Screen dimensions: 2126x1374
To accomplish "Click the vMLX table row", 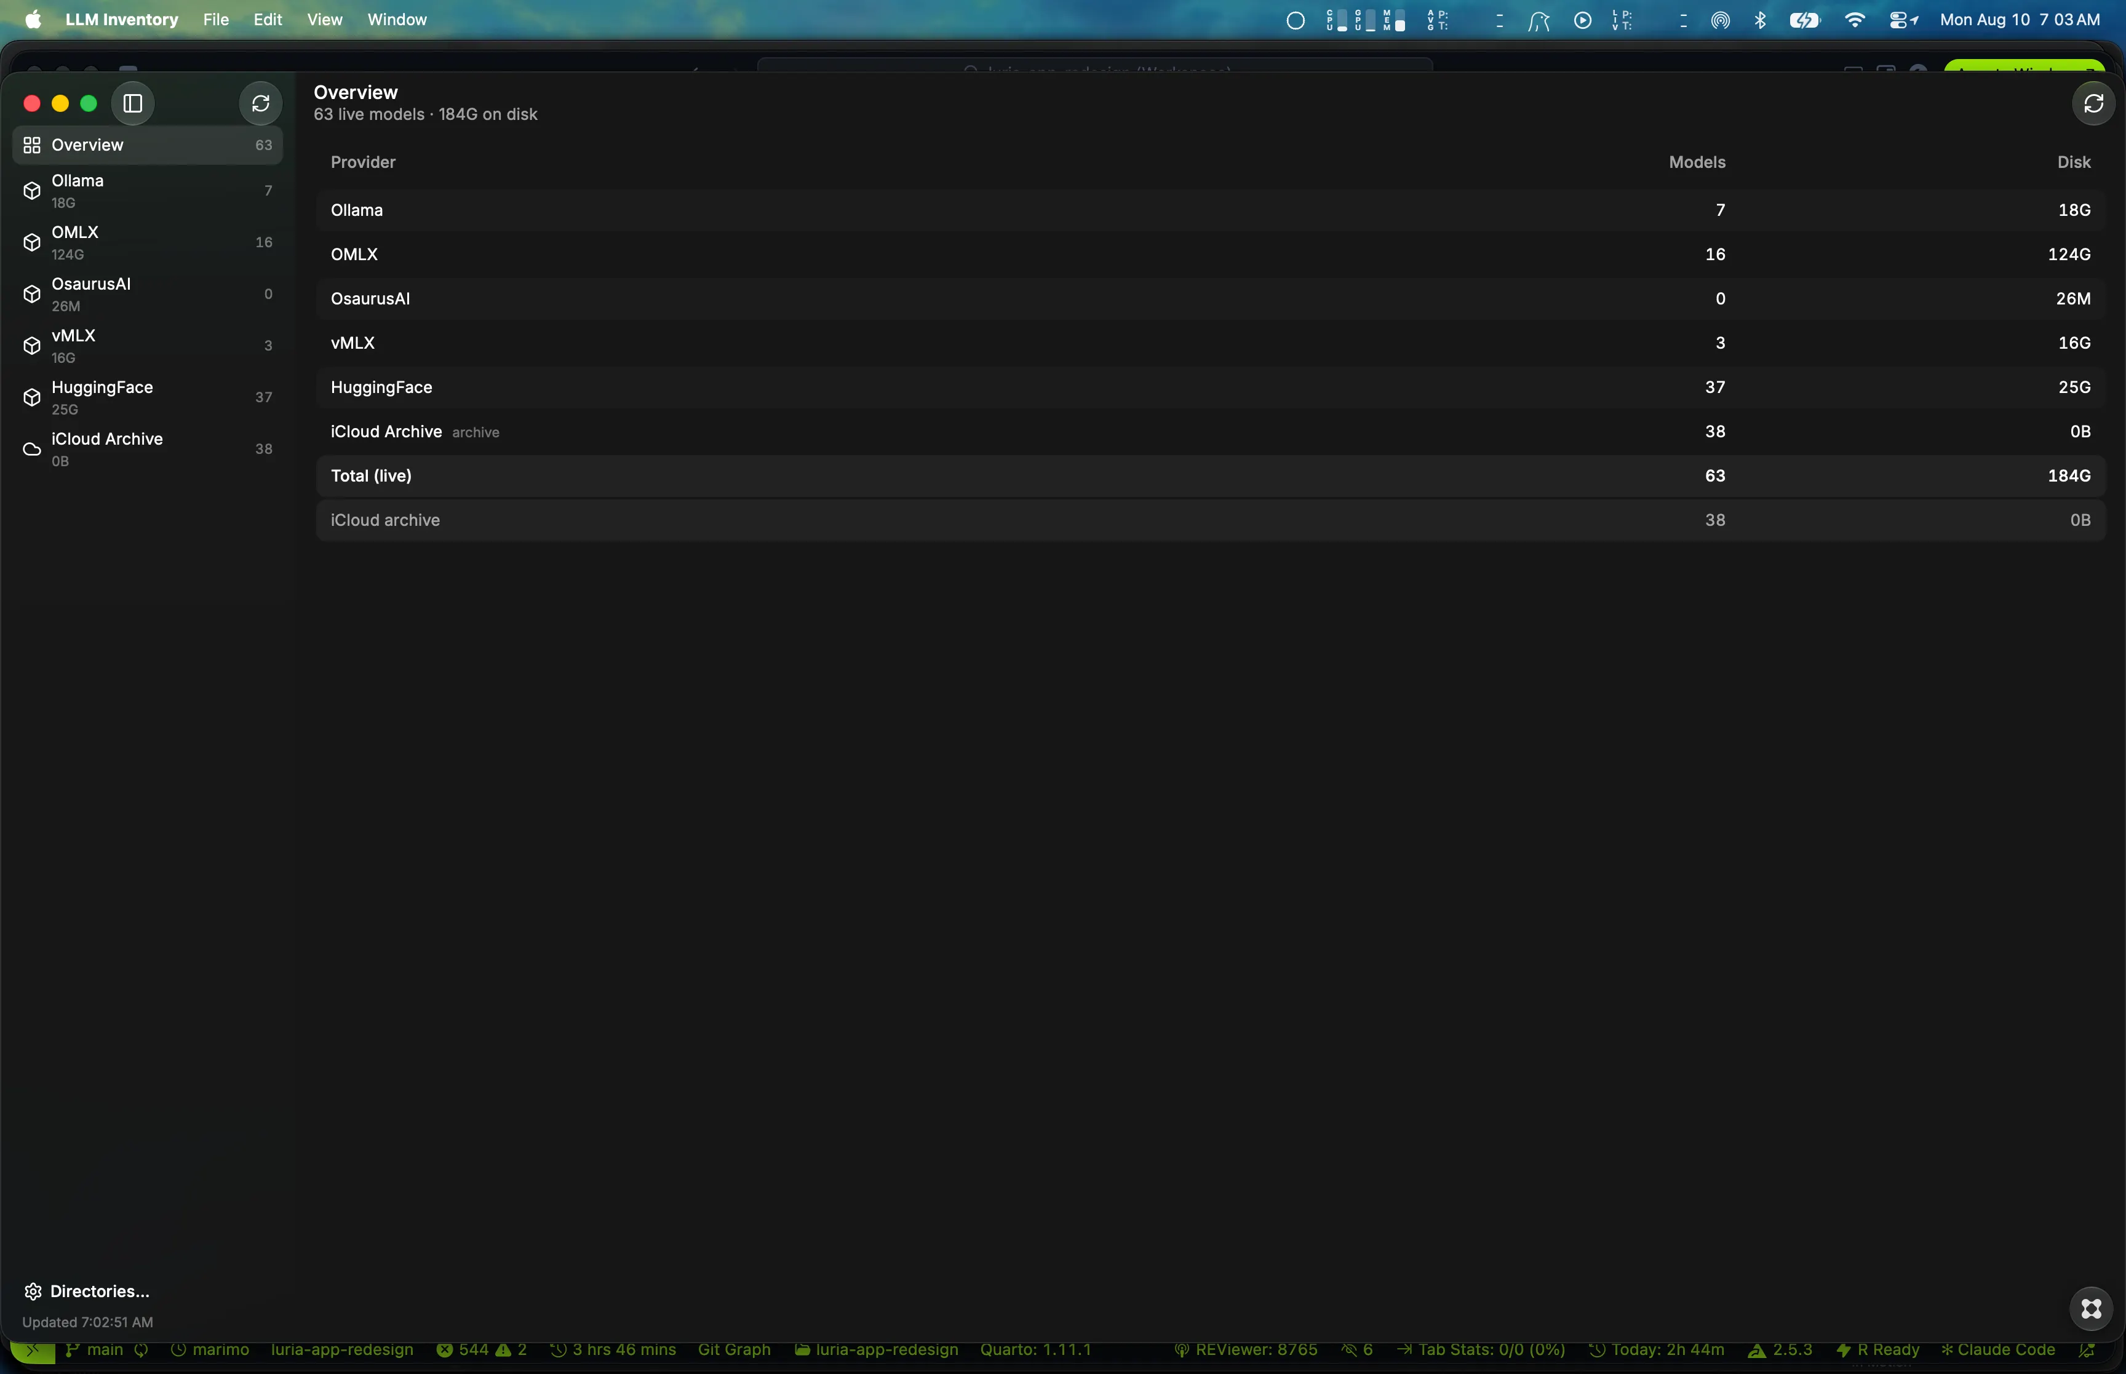I will point(1211,343).
